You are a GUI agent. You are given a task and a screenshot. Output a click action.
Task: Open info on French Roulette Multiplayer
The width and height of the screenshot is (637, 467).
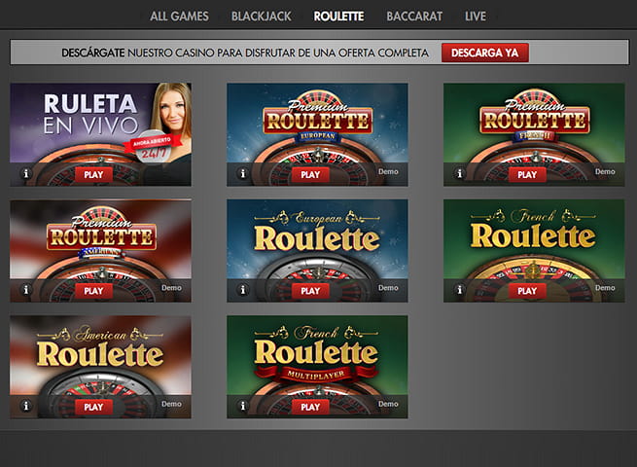click(x=243, y=406)
